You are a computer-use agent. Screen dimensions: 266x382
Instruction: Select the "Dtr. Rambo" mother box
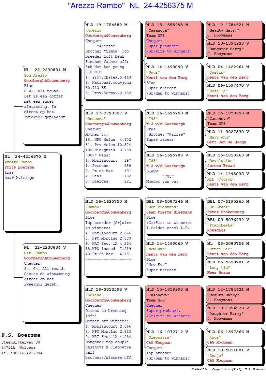coord(51,282)
